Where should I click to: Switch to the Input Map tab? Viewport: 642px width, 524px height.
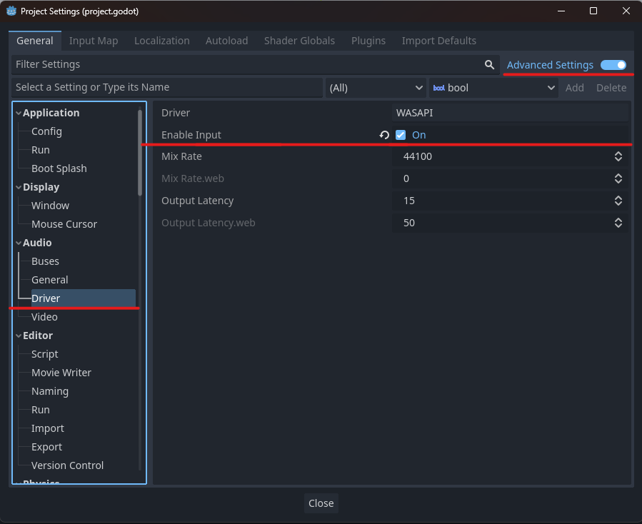(93, 41)
